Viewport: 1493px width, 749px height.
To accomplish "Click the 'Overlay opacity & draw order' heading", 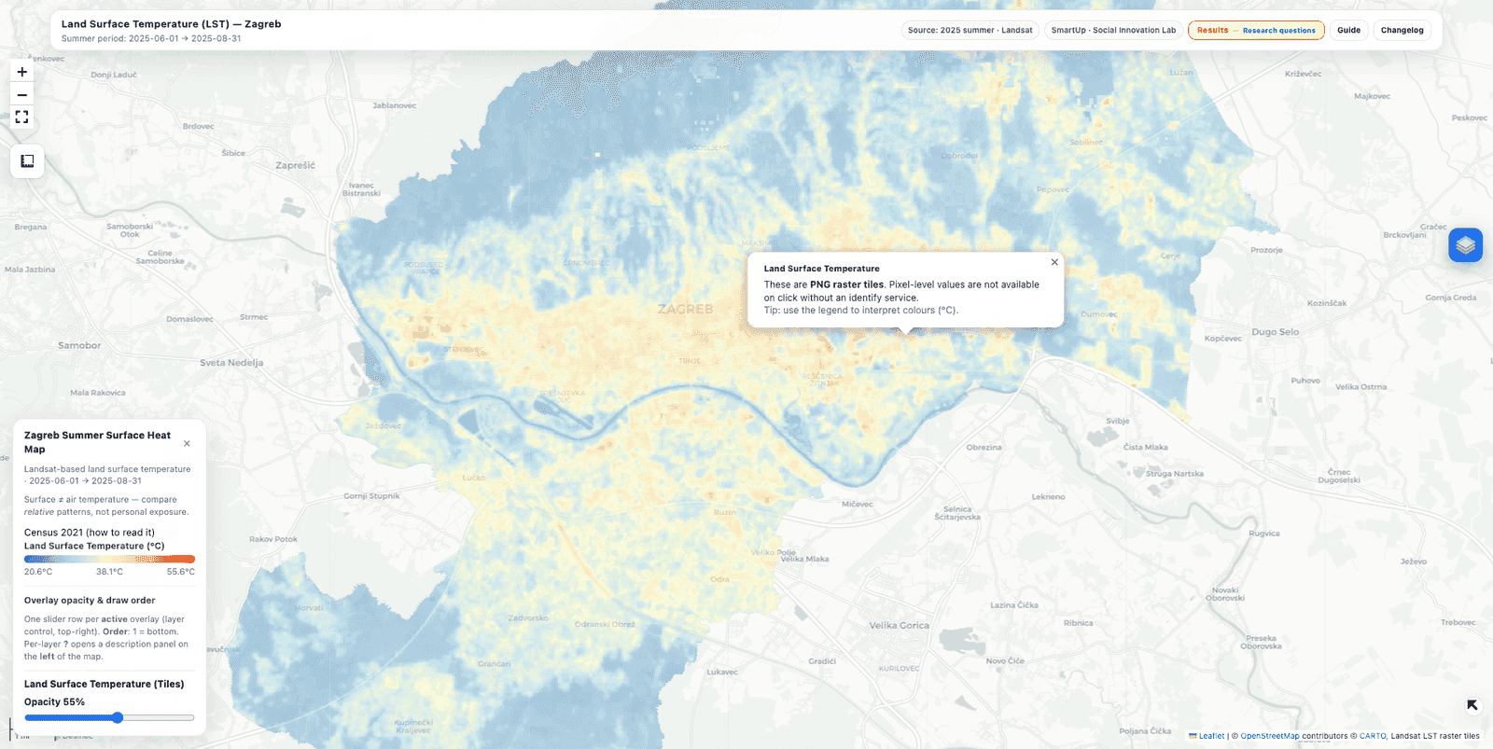I will 90,601.
